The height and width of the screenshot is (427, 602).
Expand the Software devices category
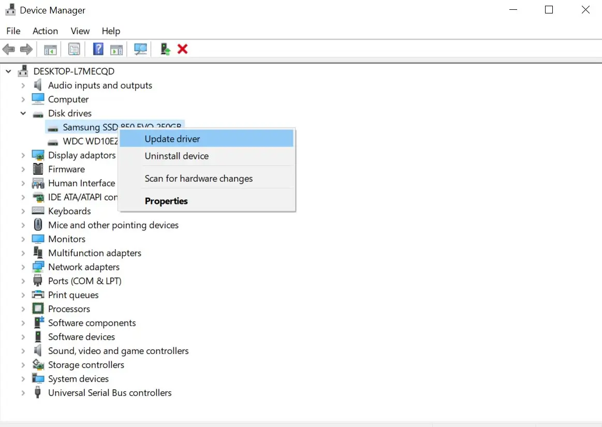23,337
